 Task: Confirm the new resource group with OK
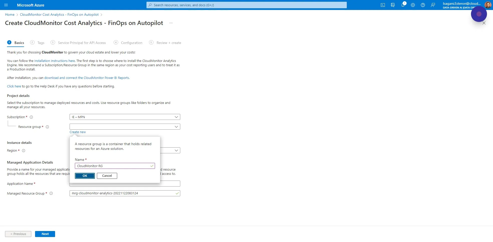tap(85, 176)
